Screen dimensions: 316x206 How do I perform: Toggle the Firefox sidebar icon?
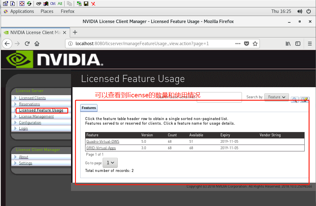[x=298, y=44]
